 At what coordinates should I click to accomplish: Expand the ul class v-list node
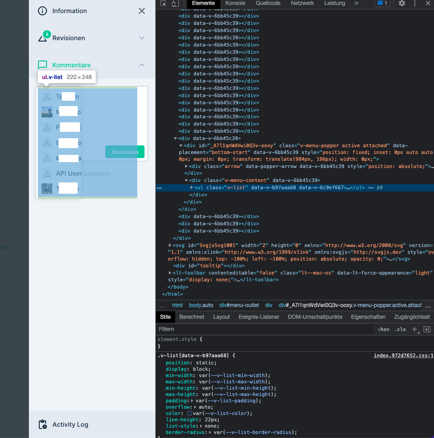click(191, 188)
